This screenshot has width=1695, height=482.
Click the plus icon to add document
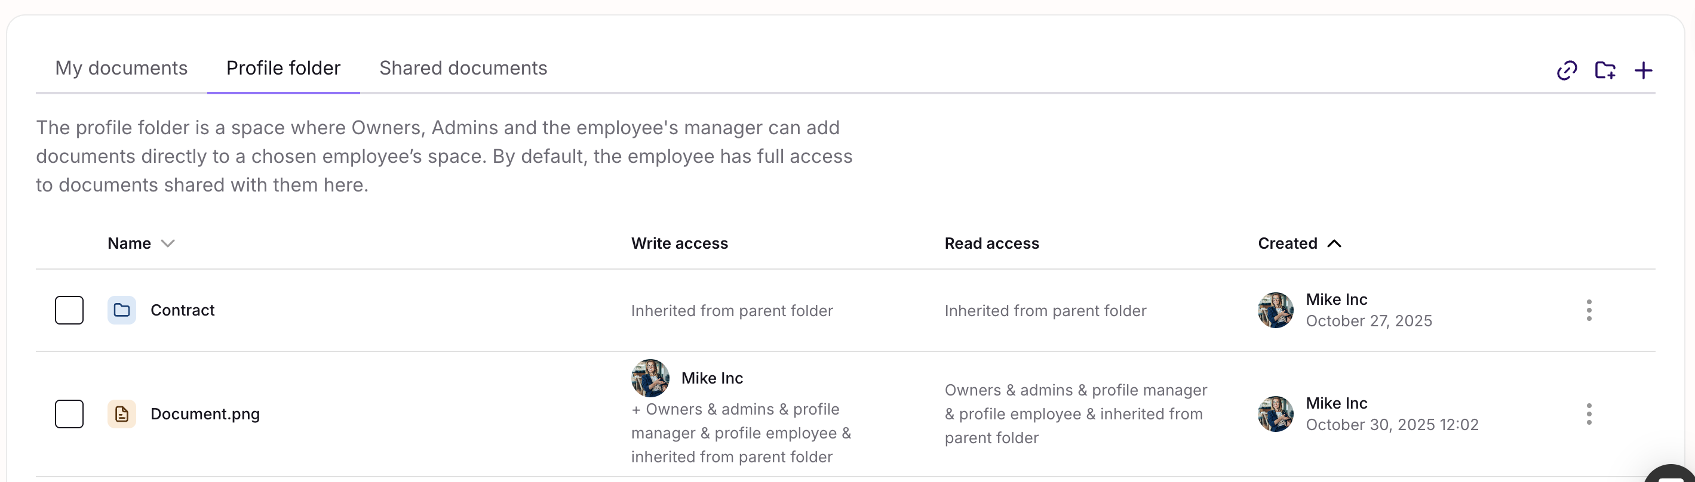click(x=1643, y=70)
